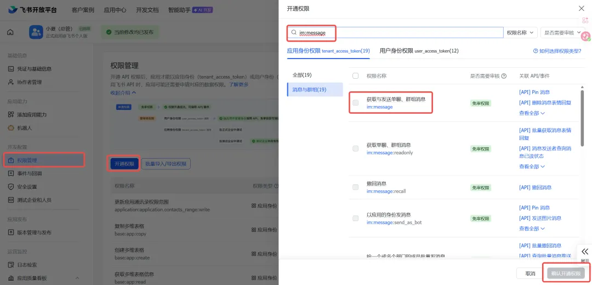
Task: Expand 查看全部 for im:message:readonly row
Action: [532, 166]
